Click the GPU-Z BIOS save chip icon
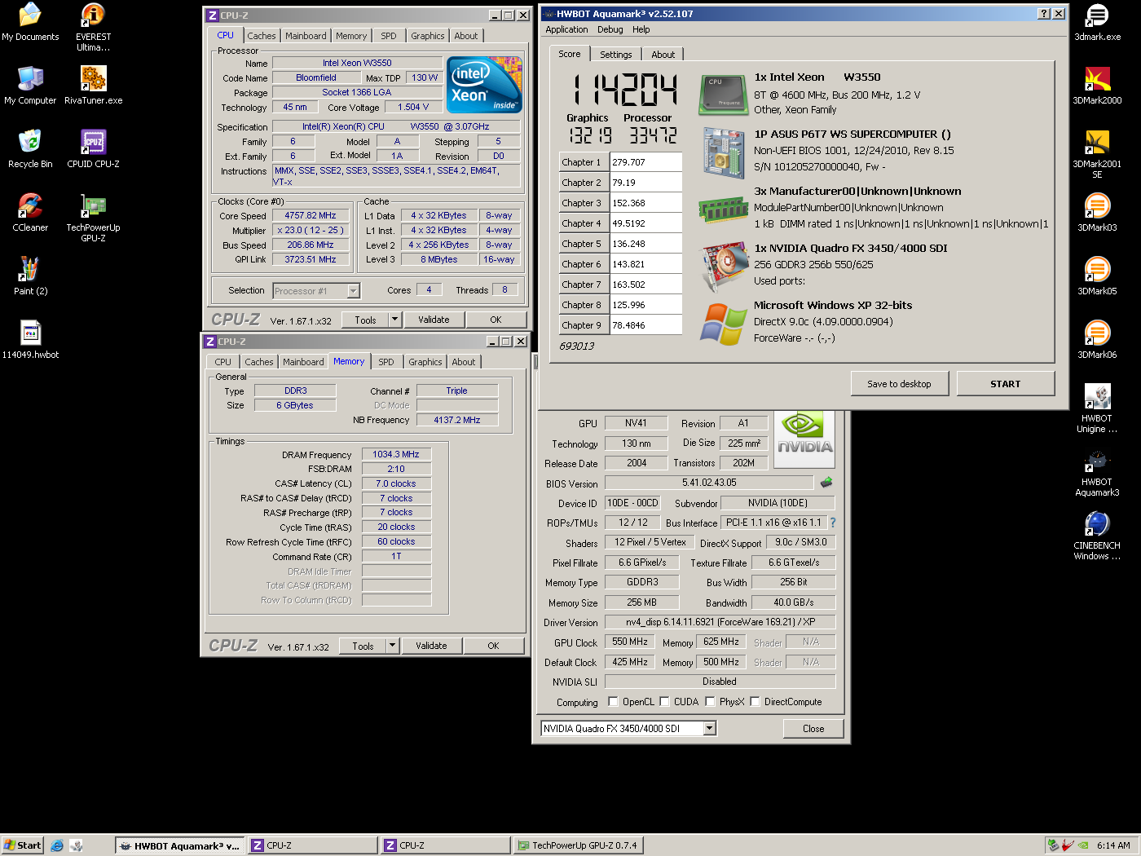 point(826,483)
